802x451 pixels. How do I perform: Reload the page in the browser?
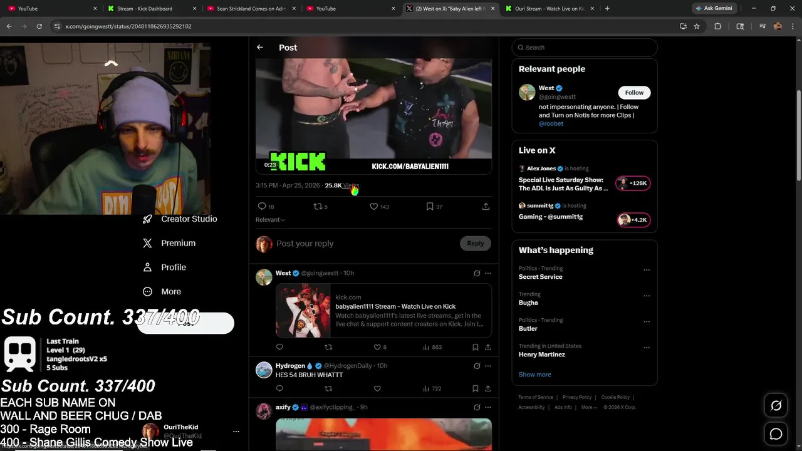(39, 26)
